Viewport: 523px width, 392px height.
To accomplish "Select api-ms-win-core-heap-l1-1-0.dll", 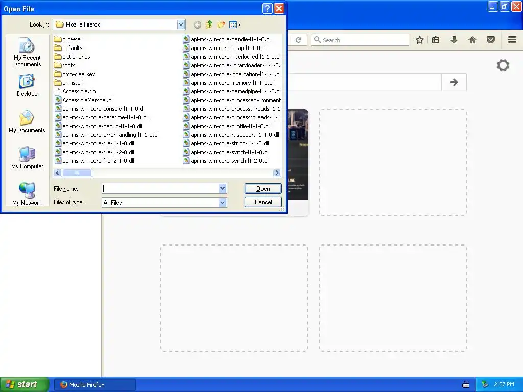I will (x=225, y=48).
